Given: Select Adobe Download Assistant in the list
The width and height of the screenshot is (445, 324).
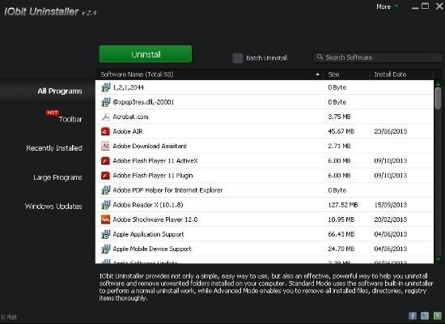Looking at the screenshot, I should pos(150,146).
